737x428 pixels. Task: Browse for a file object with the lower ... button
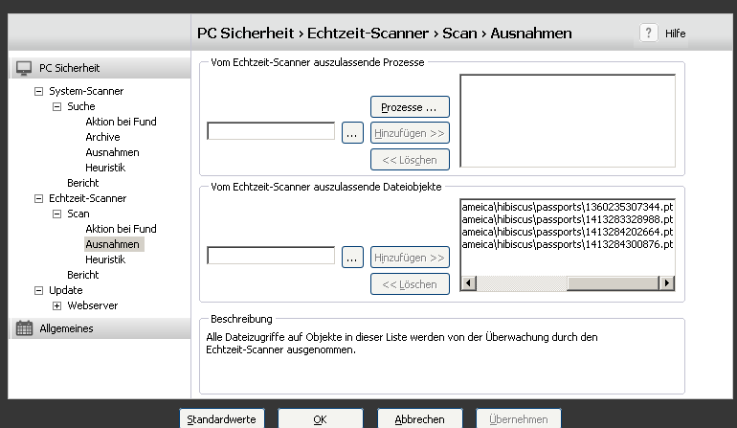tap(352, 258)
